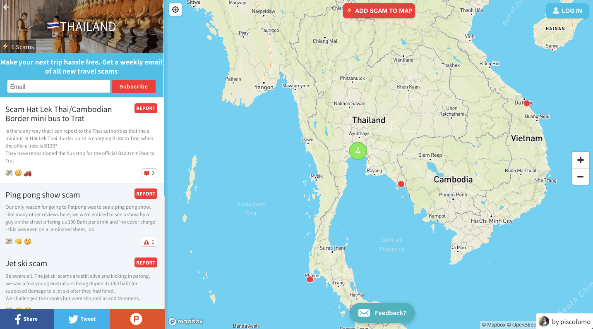593x329 pixels.
Task: Zoom out with the map's minus button
Action: click(580, 176)
